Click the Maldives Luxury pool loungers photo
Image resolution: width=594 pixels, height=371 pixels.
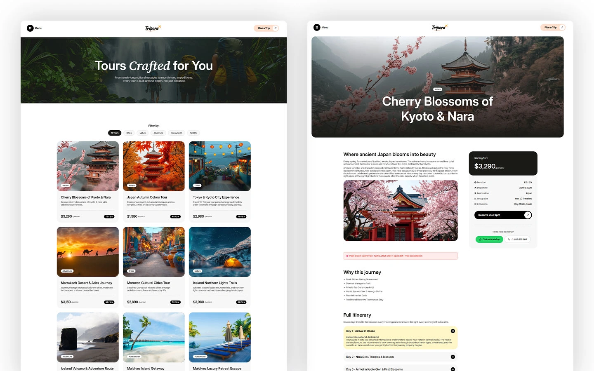[220, 337]
